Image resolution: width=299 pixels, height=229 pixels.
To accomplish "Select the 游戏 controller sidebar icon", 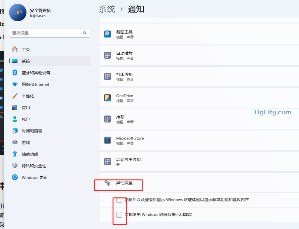I will pyautogui.click(x=15, y=142).
